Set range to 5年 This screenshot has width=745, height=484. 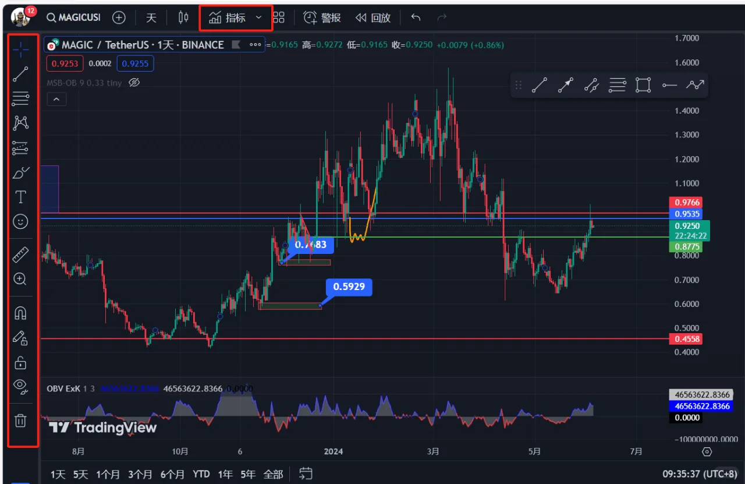(248, 474)
